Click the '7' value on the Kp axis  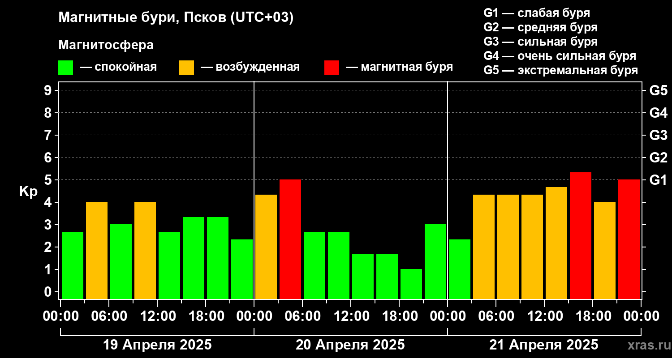(x=49, y=136)
